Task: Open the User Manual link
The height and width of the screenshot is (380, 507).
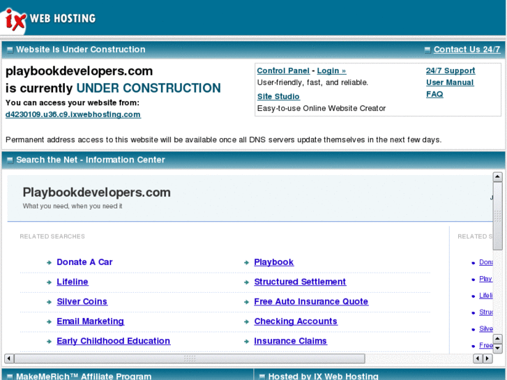Action: click(x=450, y=82)
